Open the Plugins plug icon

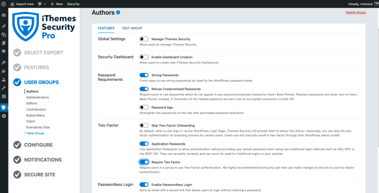[4, 71]
